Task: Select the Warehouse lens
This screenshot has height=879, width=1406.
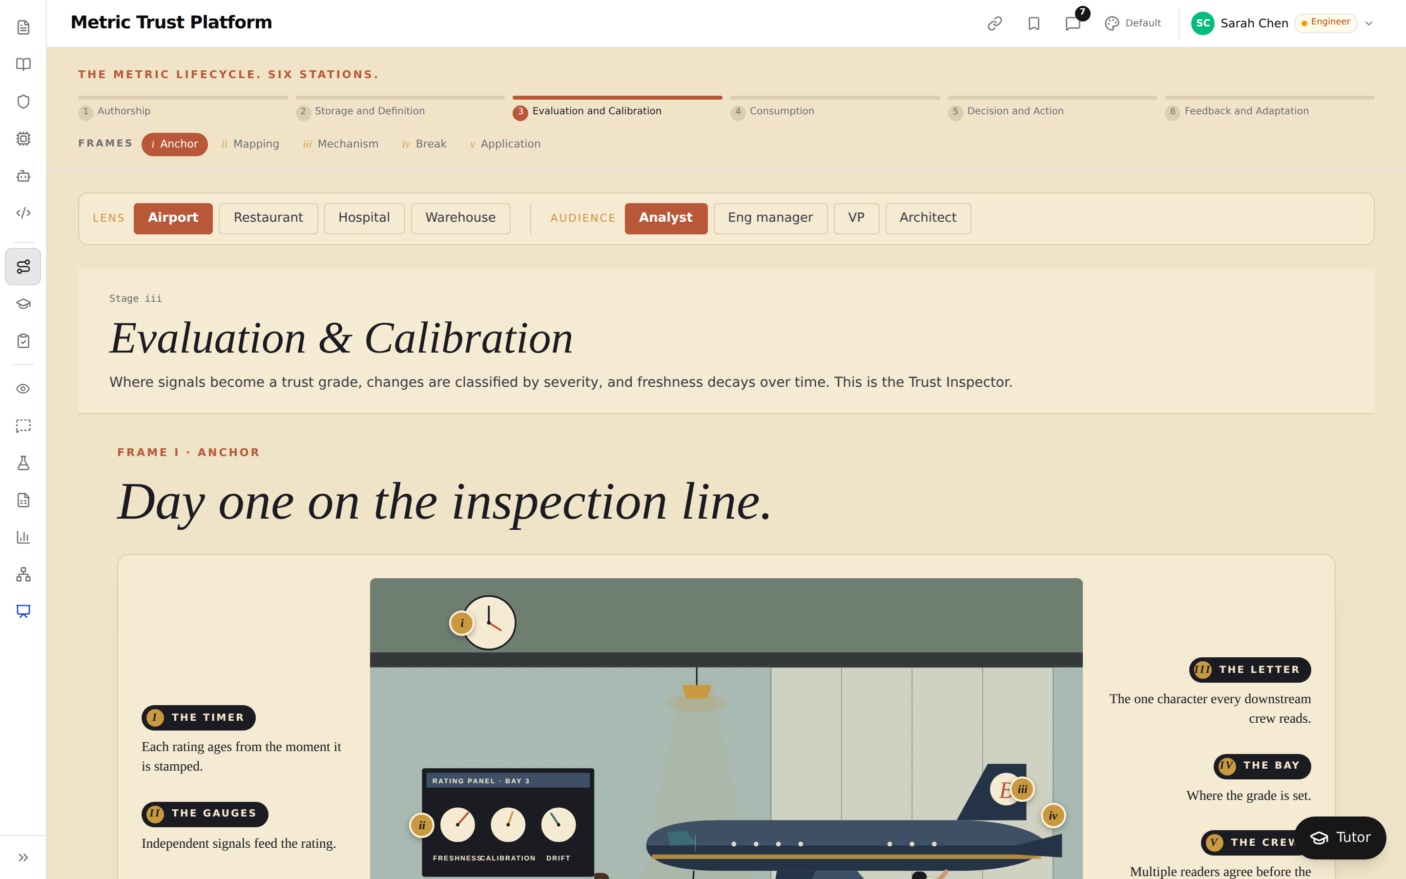Action: point(461,218)
